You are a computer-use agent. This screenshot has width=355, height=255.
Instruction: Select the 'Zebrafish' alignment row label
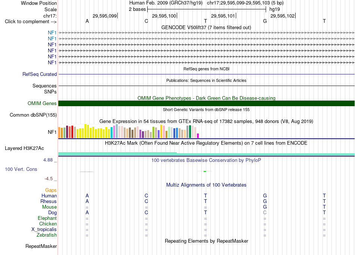(x=47, y=235)
